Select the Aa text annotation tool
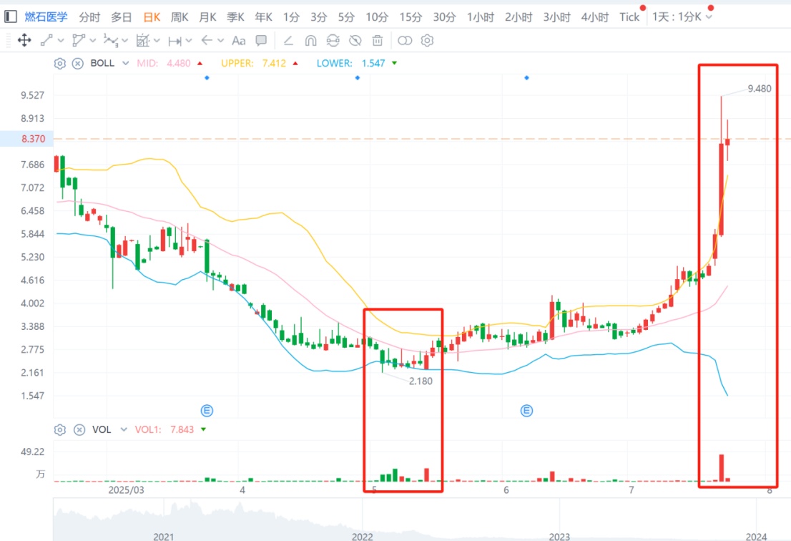This screenshot has width=791, height=541. pos(239,40)
